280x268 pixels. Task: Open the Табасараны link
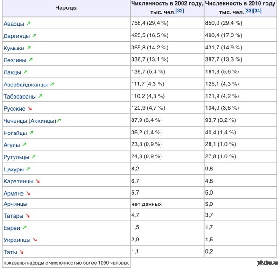[19, 96]
